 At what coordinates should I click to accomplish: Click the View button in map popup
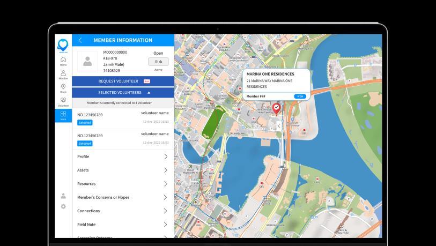pos(300,96)
